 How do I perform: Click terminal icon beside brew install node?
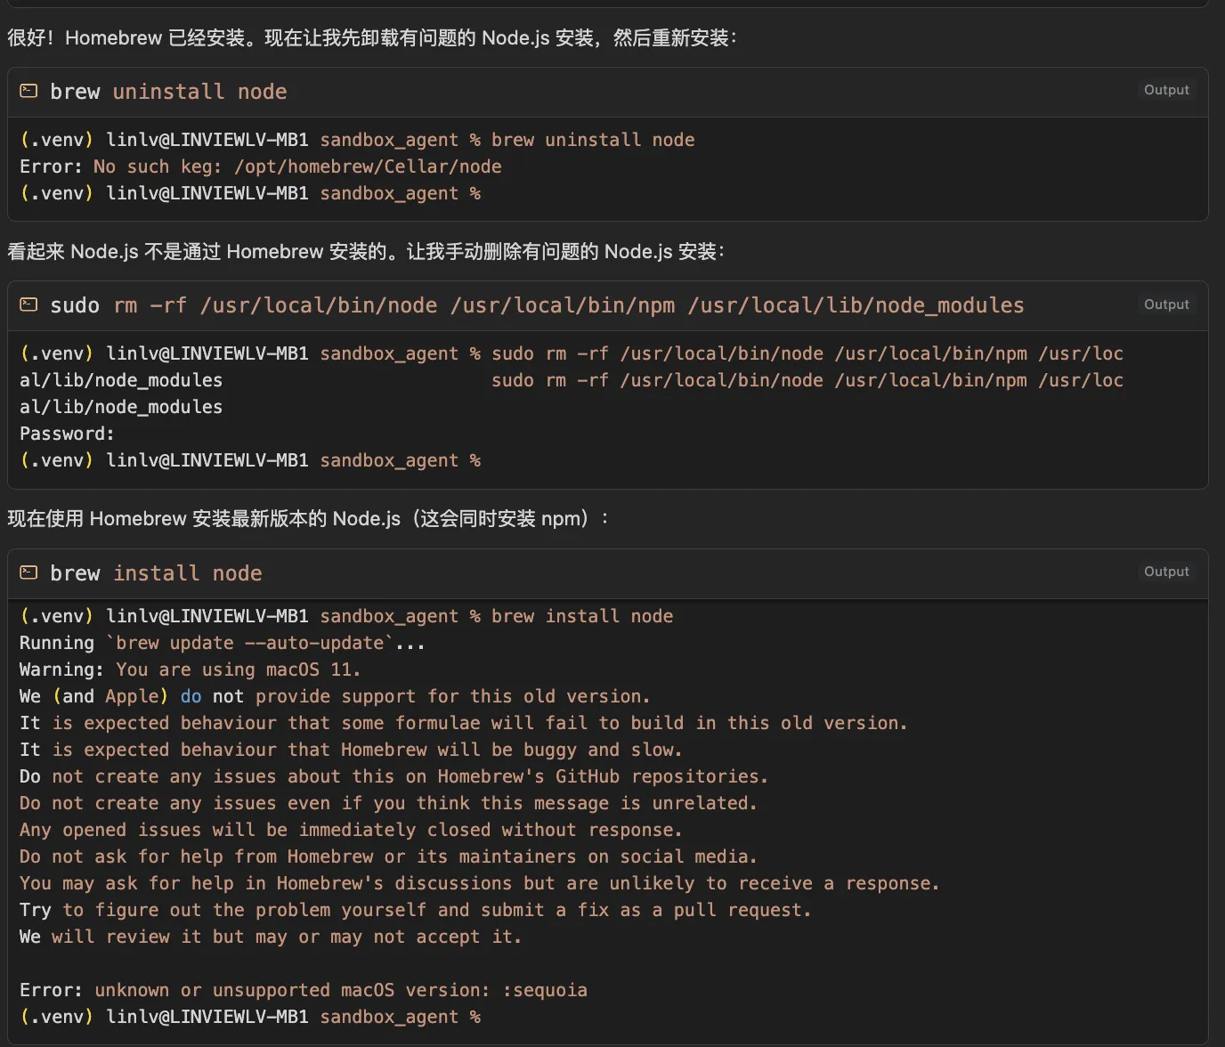point(28,572)
